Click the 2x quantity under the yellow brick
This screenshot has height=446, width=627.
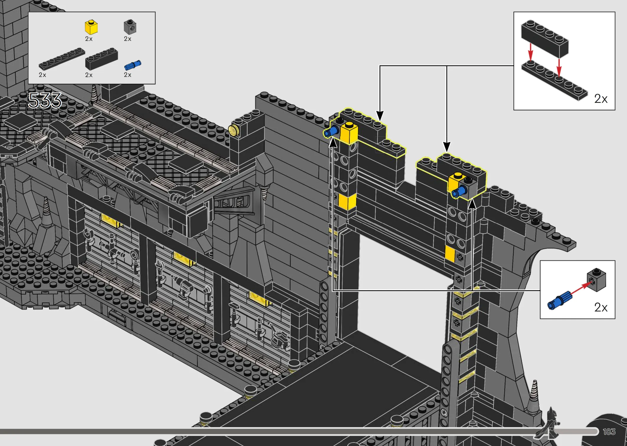pos(89,39)
